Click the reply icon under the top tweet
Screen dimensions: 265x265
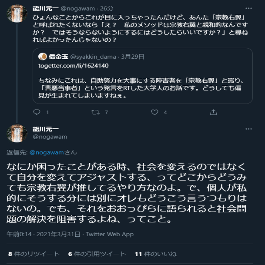pyautogui.click(x=36, y=112)
